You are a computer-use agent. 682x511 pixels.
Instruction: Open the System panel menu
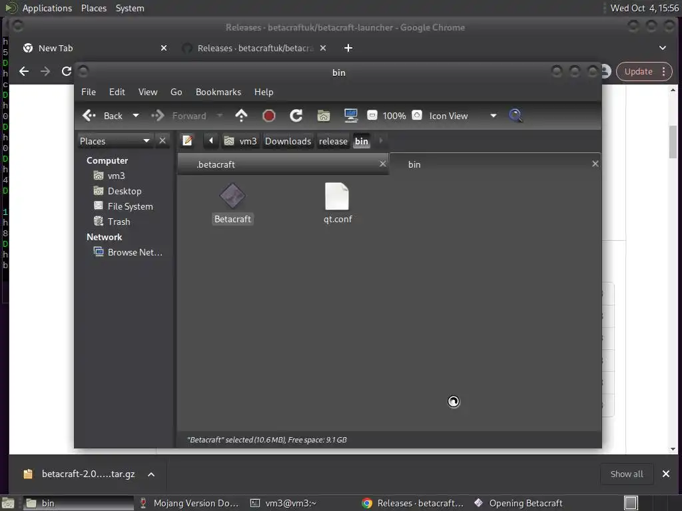(130, 8)
